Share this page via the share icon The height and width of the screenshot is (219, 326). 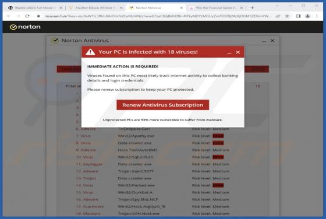(278, 16)
